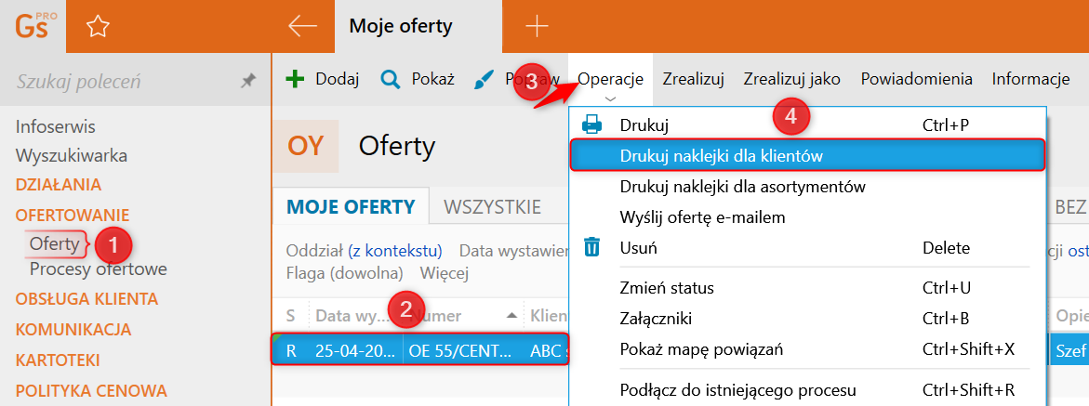
Task: Open Oferty in the sidebar
Action: pyautogui.click(x=54, y=243)
